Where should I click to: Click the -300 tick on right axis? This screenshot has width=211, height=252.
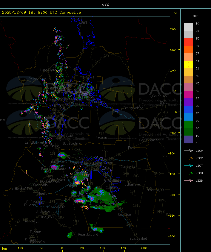click(171, 236)
